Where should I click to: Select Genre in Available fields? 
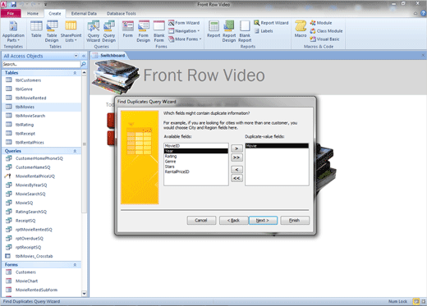tap(196, 162)
